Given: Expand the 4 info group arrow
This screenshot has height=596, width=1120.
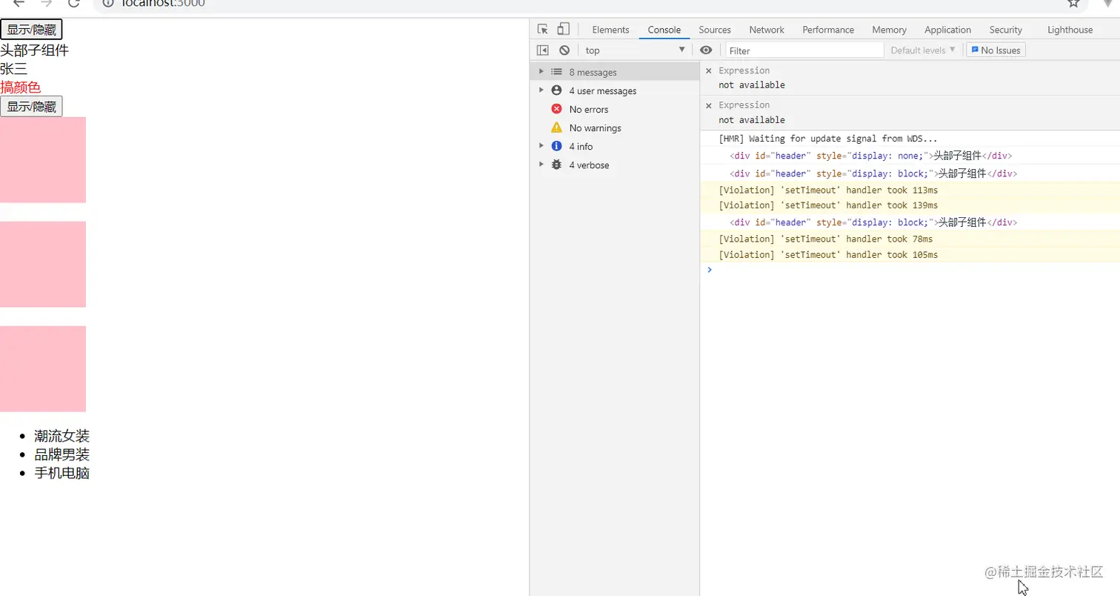Looking at the screenshot, I should pos(541,146).
